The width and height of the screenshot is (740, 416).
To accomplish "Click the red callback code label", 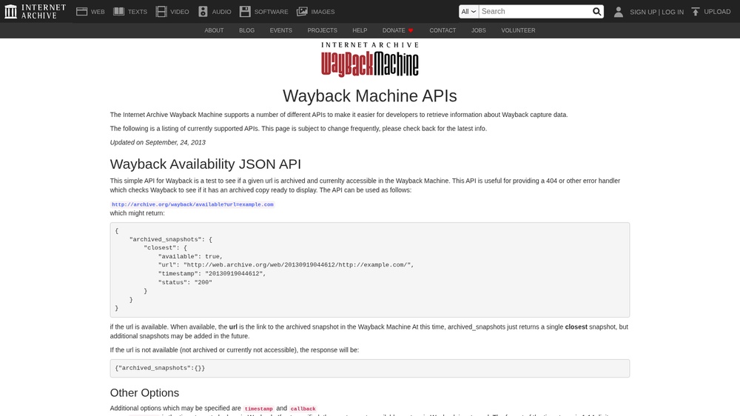I will [303, 409].
